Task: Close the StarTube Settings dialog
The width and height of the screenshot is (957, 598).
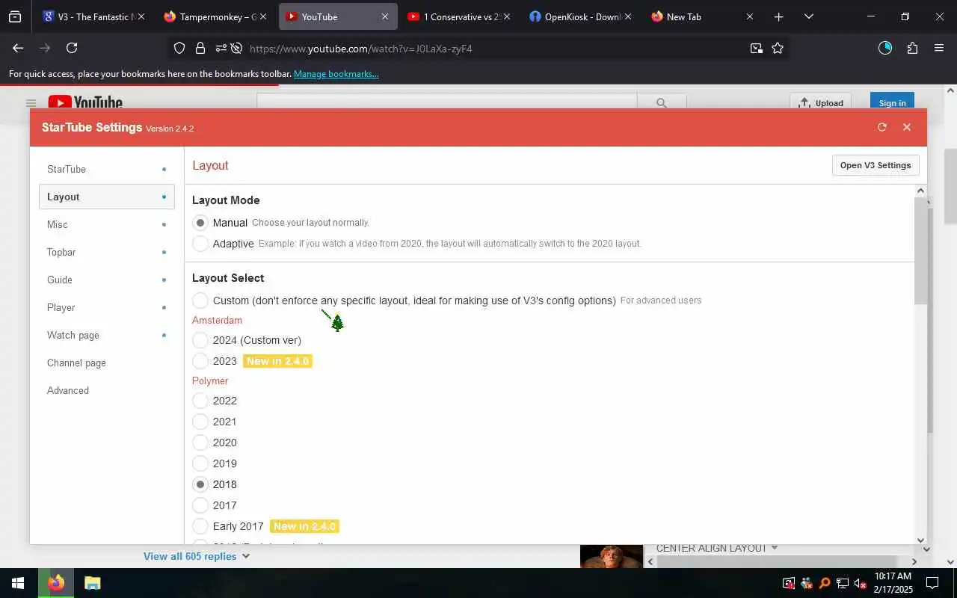Action: coord(907,127)
